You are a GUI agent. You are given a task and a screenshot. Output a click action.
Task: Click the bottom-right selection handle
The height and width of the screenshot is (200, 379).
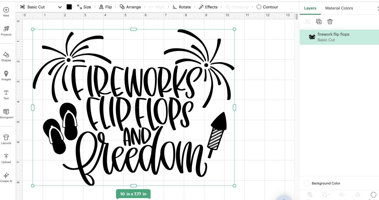pos(234,186)
